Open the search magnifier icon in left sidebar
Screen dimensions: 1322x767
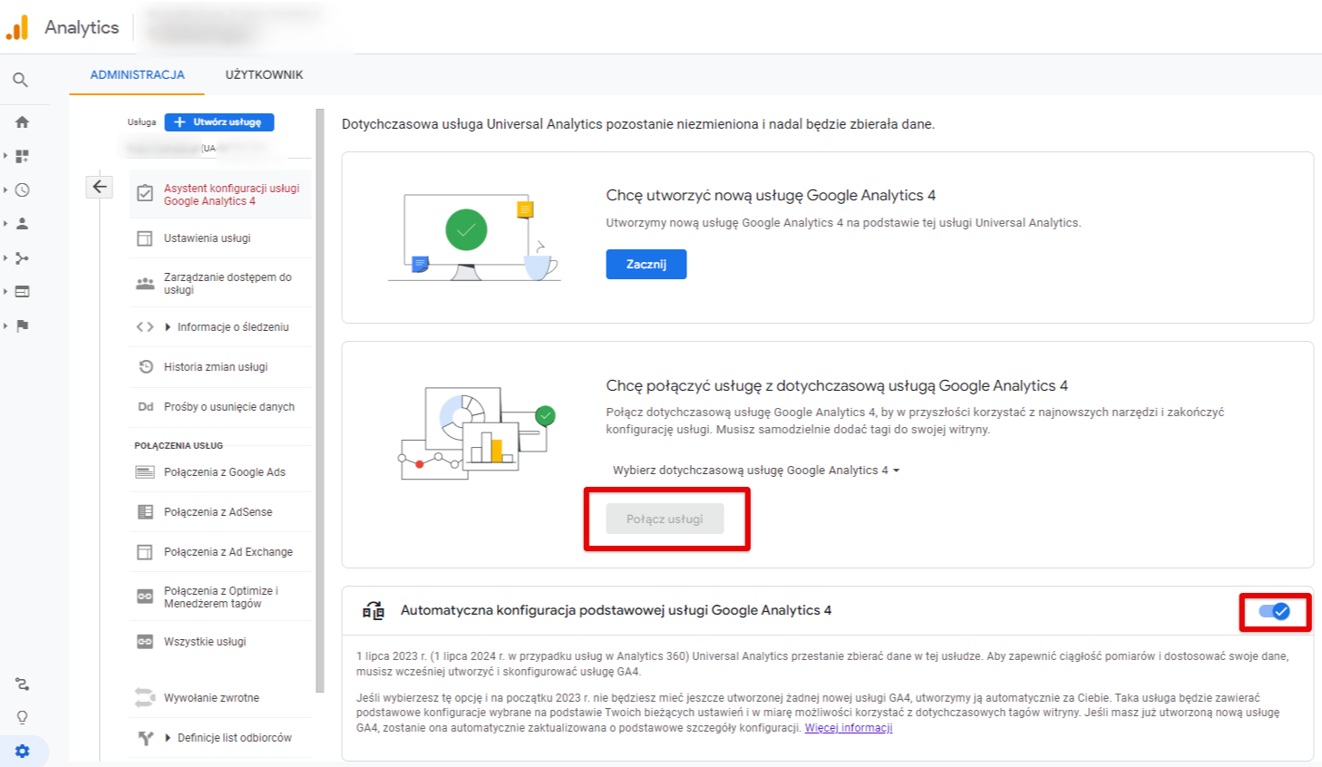pyautogui.click(x=20, y=80)
